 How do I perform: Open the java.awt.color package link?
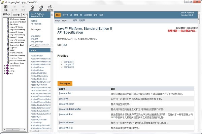[x=66, y=104]
